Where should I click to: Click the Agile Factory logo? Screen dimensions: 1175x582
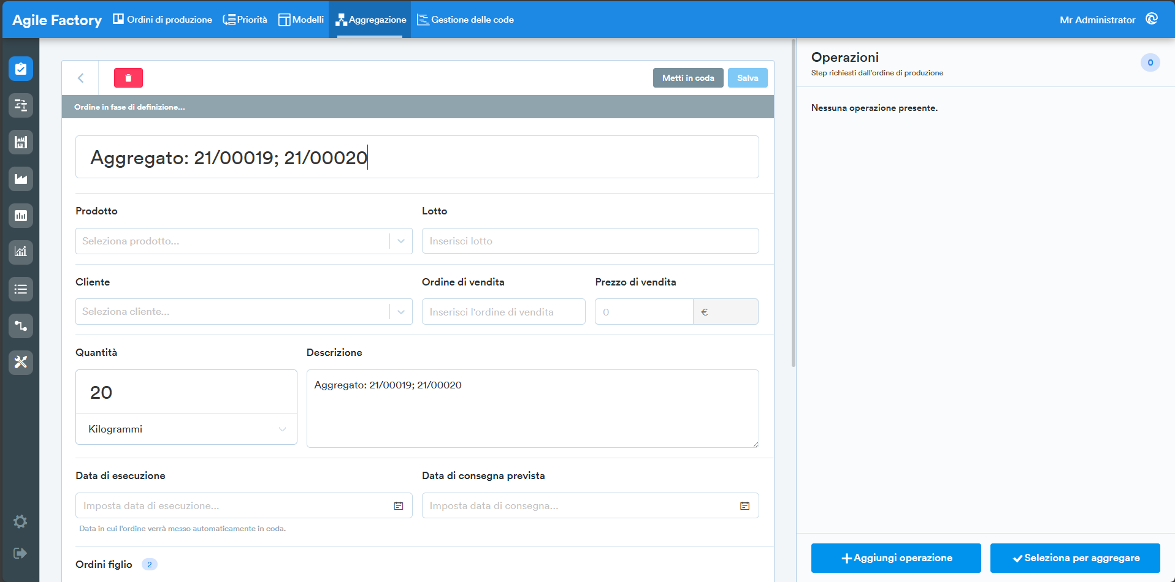tap(57, 20)
